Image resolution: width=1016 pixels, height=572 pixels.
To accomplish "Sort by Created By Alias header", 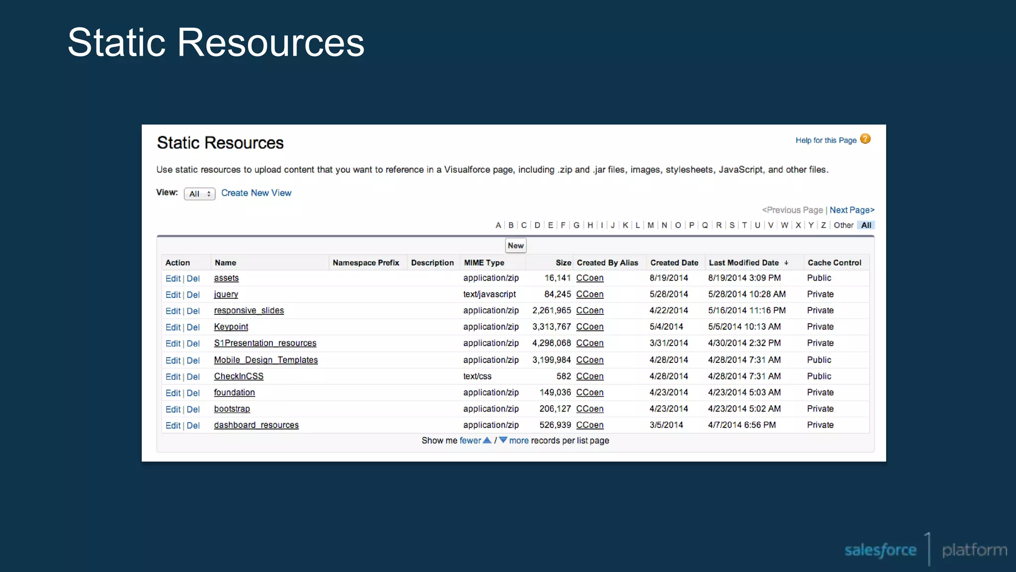I will (x=607, y=263).
